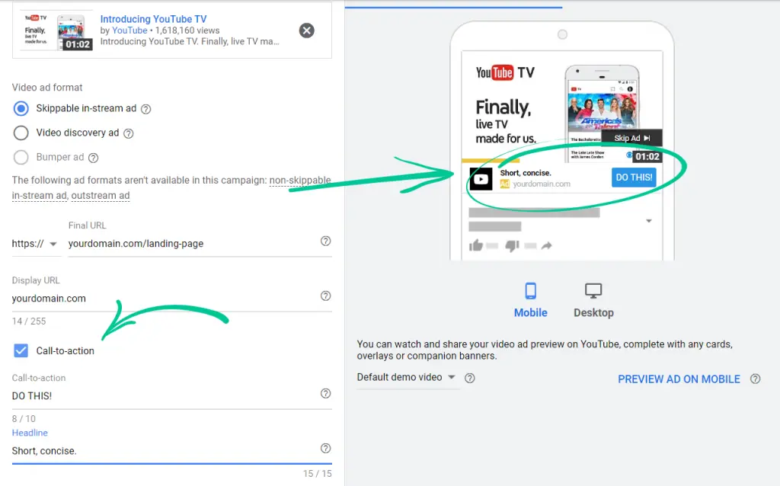Click help icon next to Preview Ad on Mobile
Screen dimensions: 780x486
coord(755,379)
